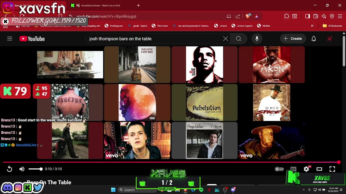The width and height of the screenshot is (346, 194).
Task: Open Spotify from the taskbar
Action: pos(201,190)
